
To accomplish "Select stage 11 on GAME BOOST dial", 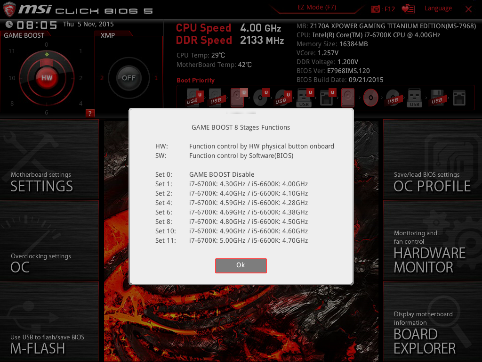I will (12, 51).
